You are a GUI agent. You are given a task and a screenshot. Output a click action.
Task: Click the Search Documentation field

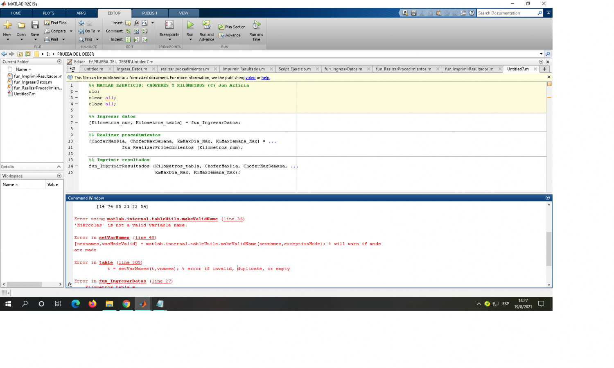pyautogui.click(x=508, y=13)
